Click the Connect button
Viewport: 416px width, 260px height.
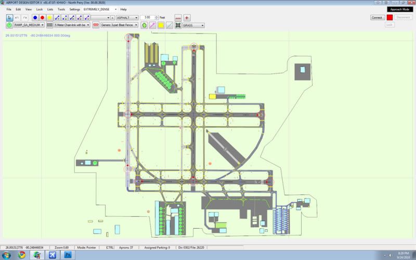[378, 18]
